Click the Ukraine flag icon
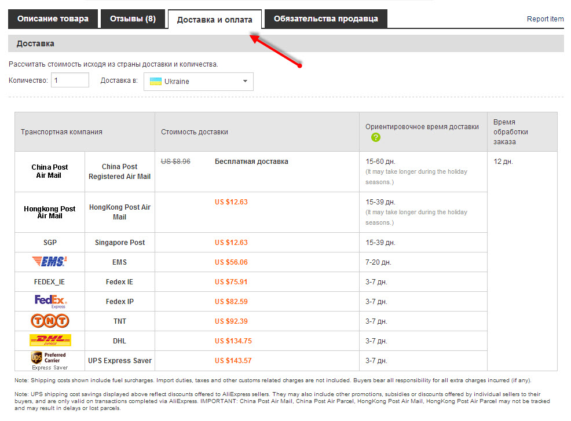Screen dimensions: 571x421 [155, 82]
